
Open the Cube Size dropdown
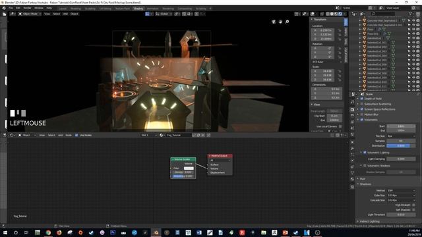pyautogui.click(x=401, y=196)
